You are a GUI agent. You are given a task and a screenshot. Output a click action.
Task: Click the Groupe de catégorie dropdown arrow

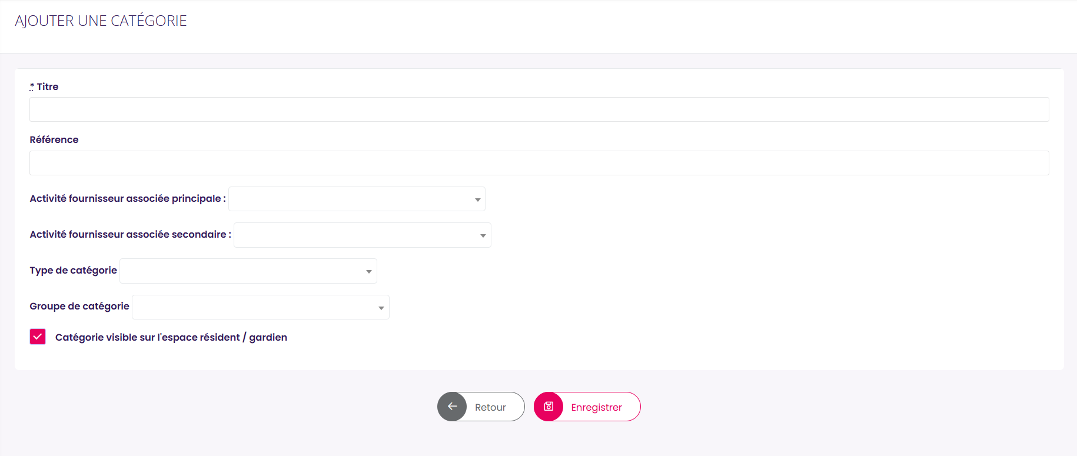point(381,308)
